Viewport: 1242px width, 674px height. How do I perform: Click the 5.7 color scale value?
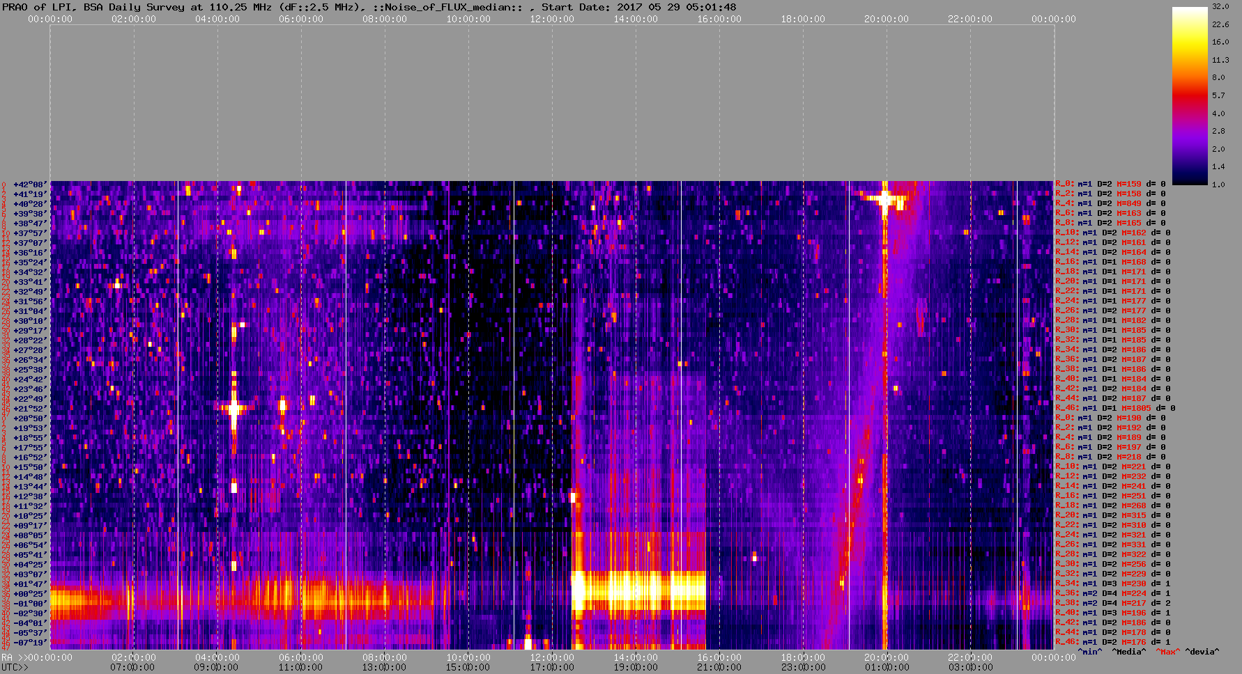(x=1218, y=95)
